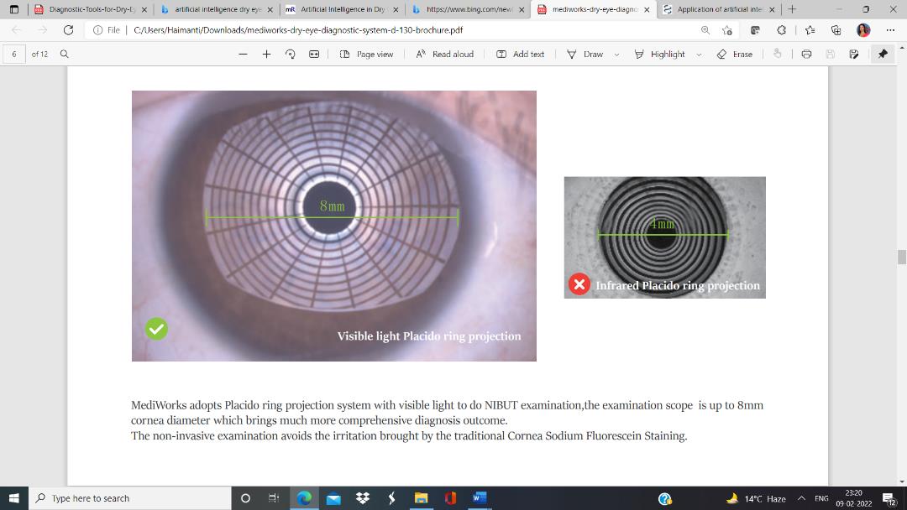907x510 pixels.
Task: Select the Erase tool
Action: click(x=735, y=54)
